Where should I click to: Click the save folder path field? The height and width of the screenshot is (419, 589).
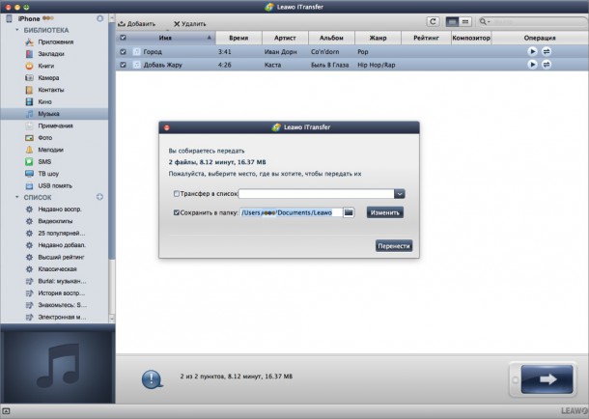coord(291,212)
